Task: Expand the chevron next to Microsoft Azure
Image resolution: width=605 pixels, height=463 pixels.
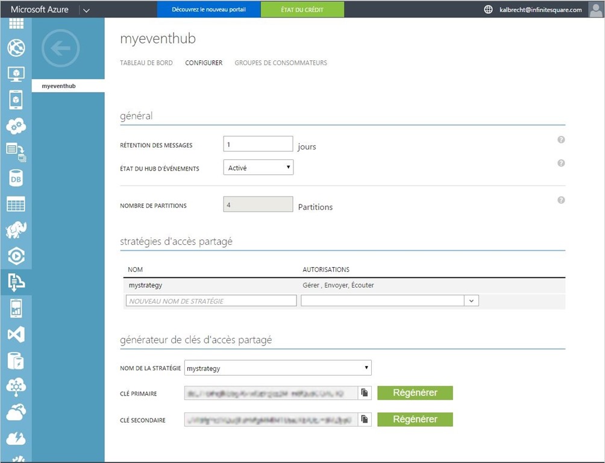Action: (86, 10)
